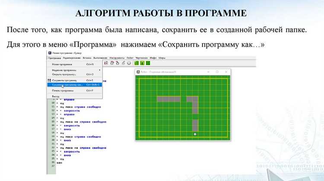Click line number 27 in gutter

point(53,166)
